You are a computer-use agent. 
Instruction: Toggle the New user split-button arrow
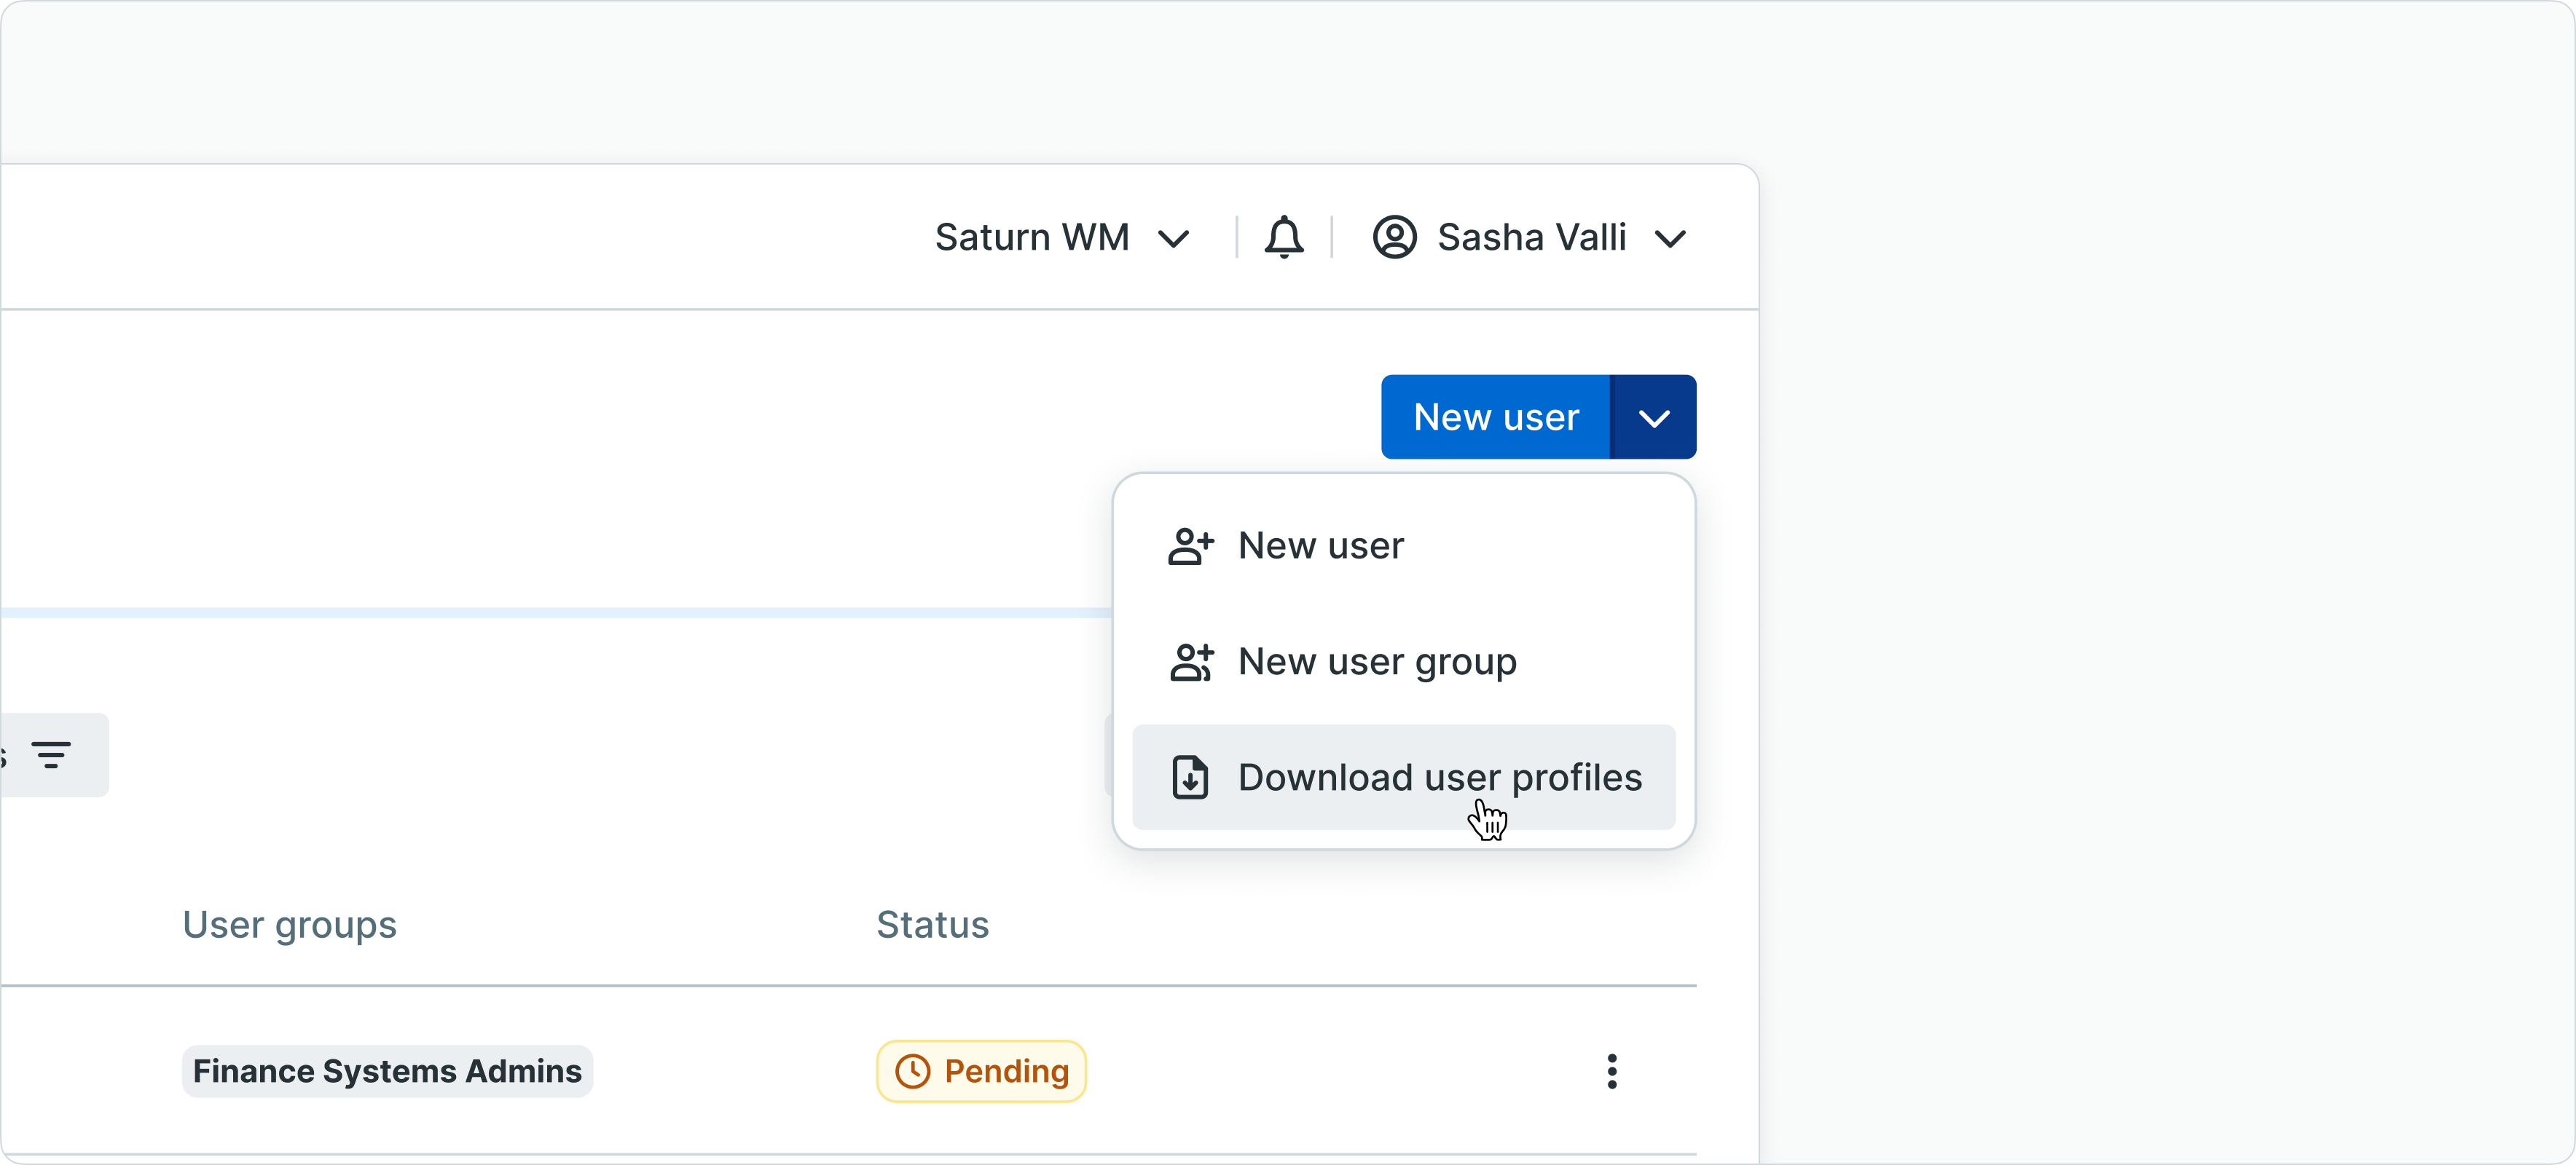click(1653, 418)
